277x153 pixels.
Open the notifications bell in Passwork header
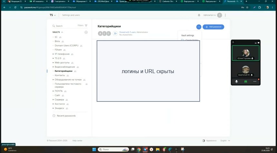pos(199,15)
